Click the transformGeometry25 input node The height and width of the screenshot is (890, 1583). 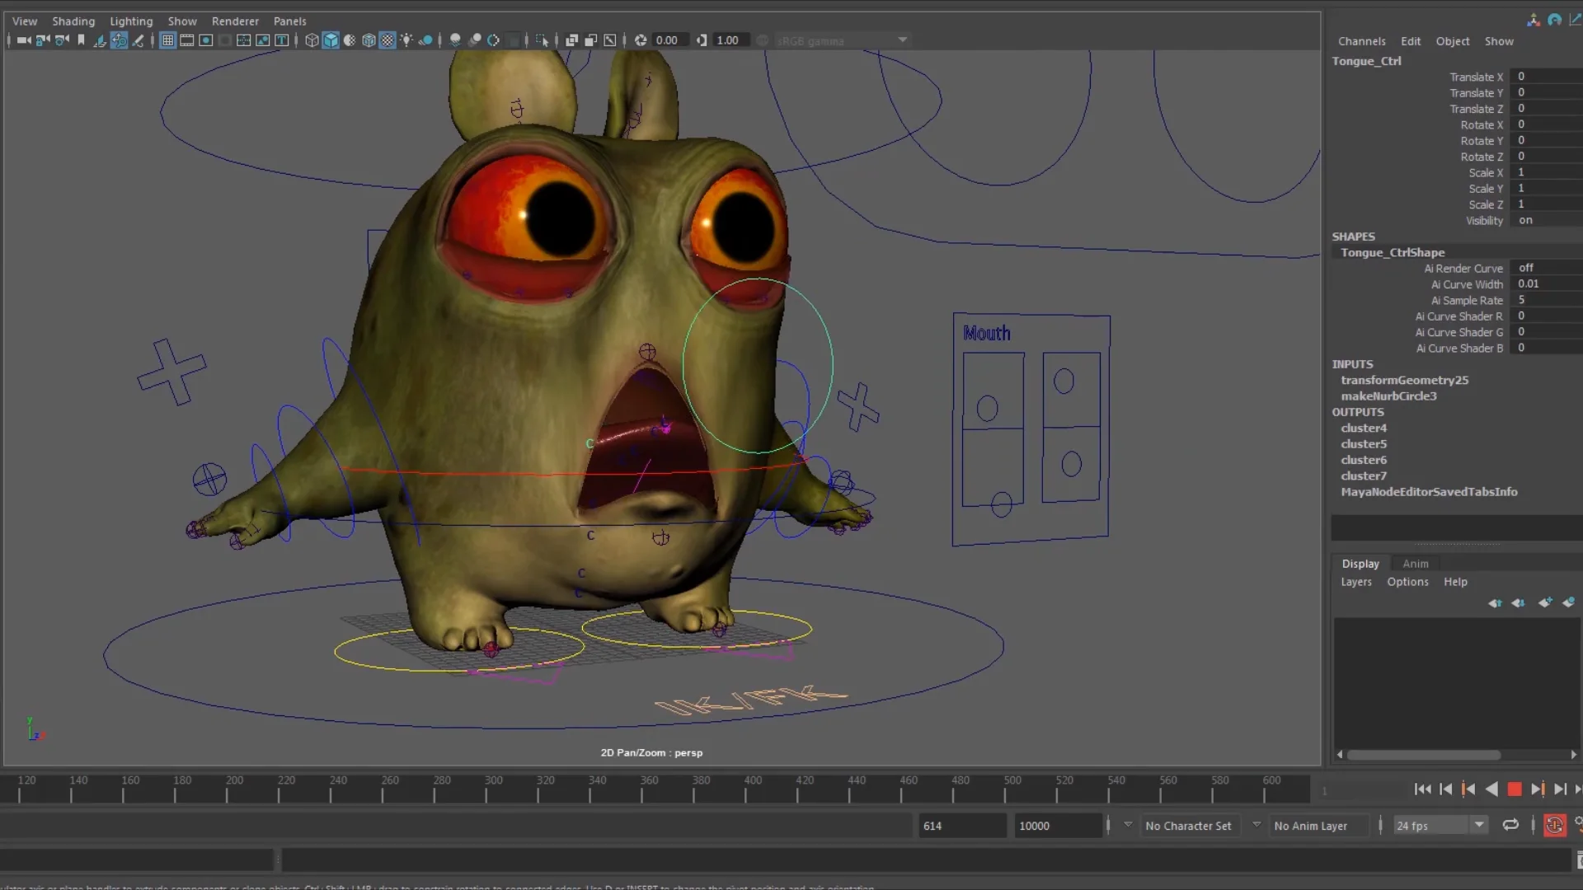click(x=1404, y=380)
